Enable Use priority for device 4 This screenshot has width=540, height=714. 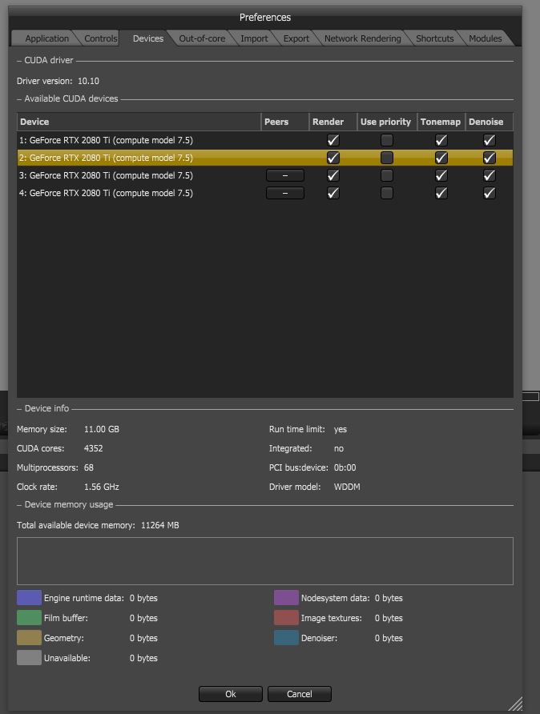tap(386, 193)
